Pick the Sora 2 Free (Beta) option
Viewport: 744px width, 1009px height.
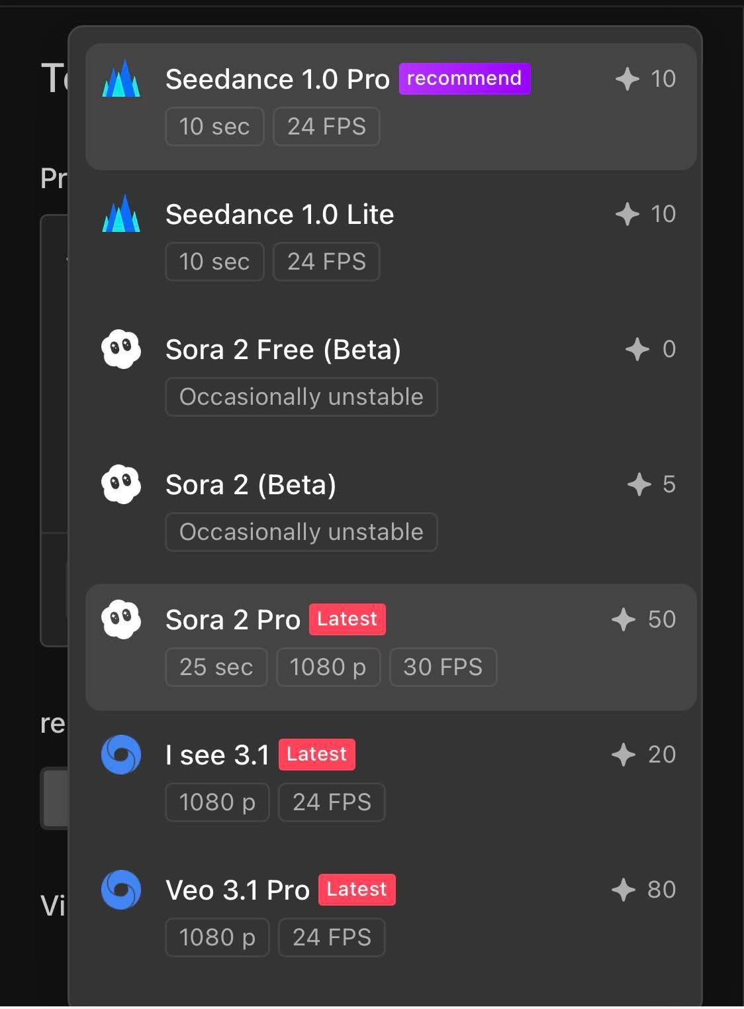391,376
